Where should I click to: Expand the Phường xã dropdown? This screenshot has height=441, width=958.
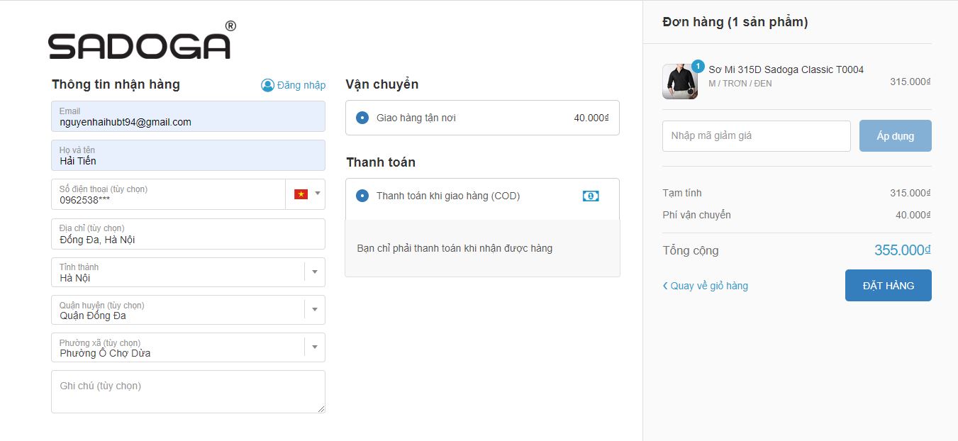pyautogui.click(x=315, y=347)
